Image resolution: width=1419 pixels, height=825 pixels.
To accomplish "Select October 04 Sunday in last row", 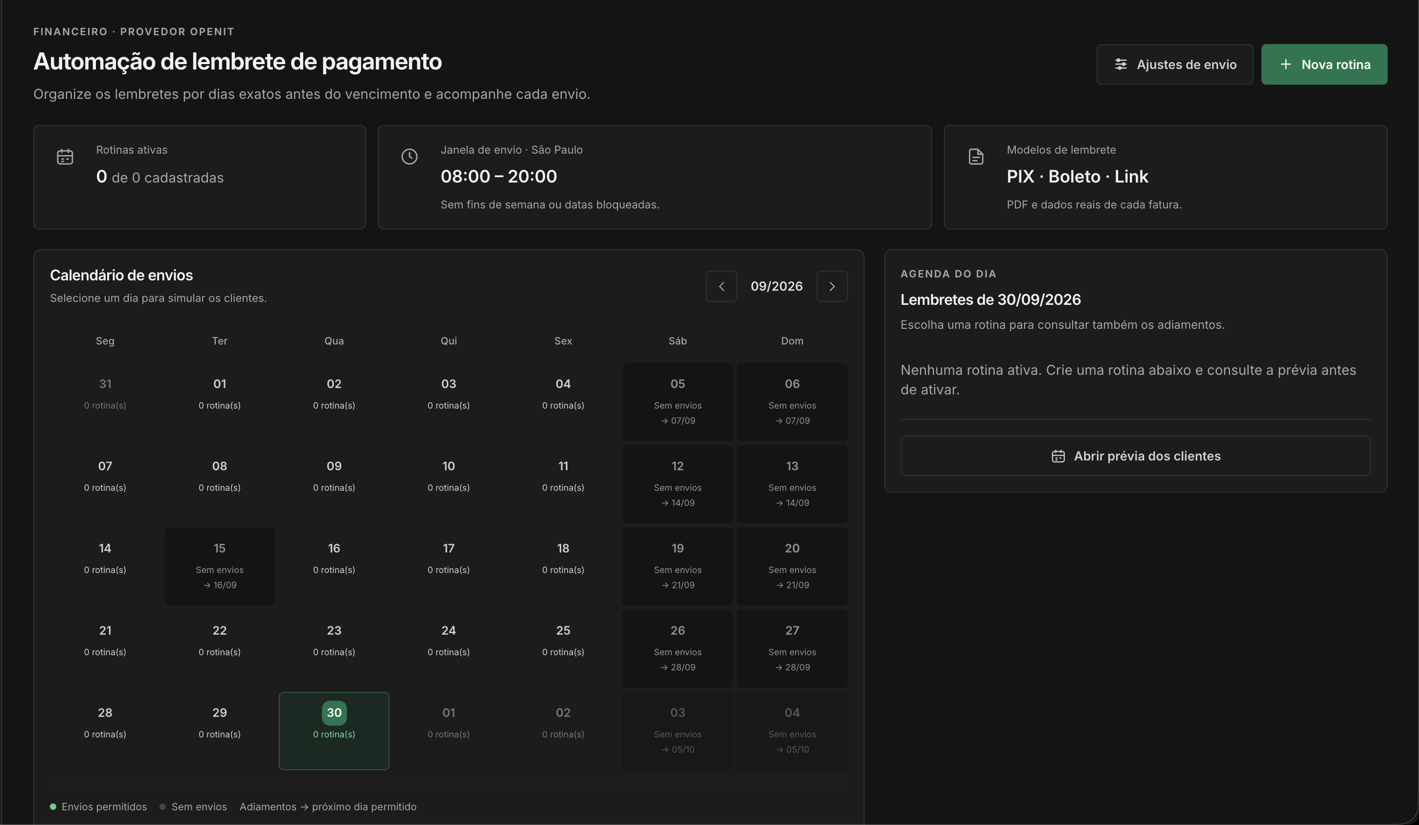I will click(792, 731).
